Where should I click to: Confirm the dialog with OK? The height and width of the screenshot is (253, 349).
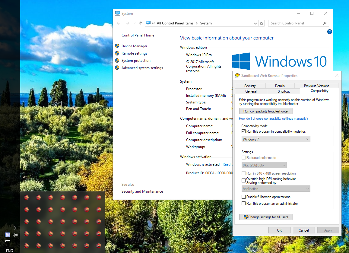click(279, 230)
